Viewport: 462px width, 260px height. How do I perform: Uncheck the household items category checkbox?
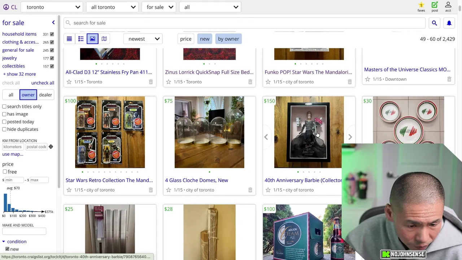[x=52, y=34]
